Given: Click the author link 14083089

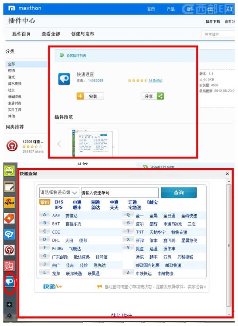Looking at the screenshot, I should tap(96, 80).
